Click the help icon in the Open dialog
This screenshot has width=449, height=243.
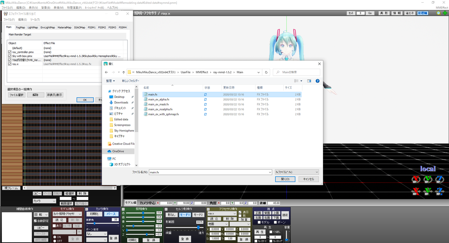coord(318,81)
